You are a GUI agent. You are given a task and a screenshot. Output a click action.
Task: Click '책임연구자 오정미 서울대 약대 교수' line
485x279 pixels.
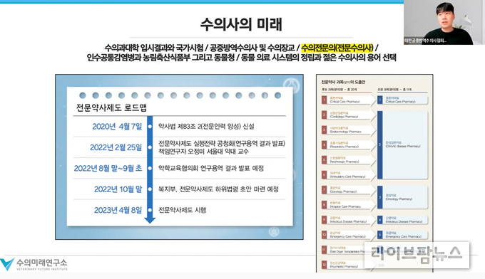203,152
